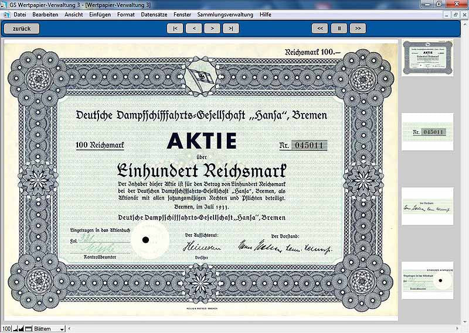Viewport: 469px width, 333px height.
Task: Toggle the status area window icon
Action: (29, 329)
